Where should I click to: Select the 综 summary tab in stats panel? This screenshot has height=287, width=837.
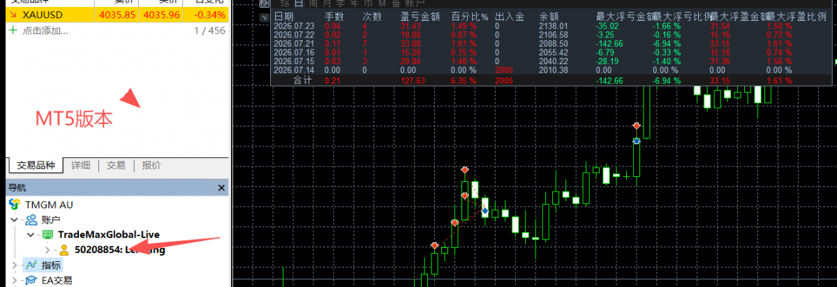coord(285,3)
